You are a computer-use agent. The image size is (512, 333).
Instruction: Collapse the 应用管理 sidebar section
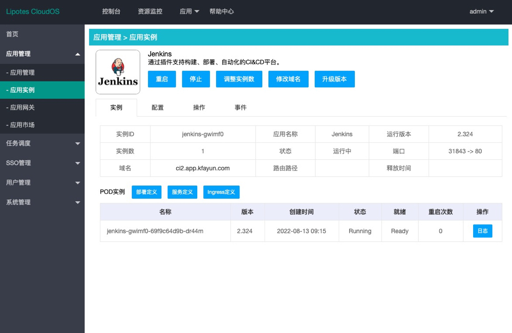point(42,54)
